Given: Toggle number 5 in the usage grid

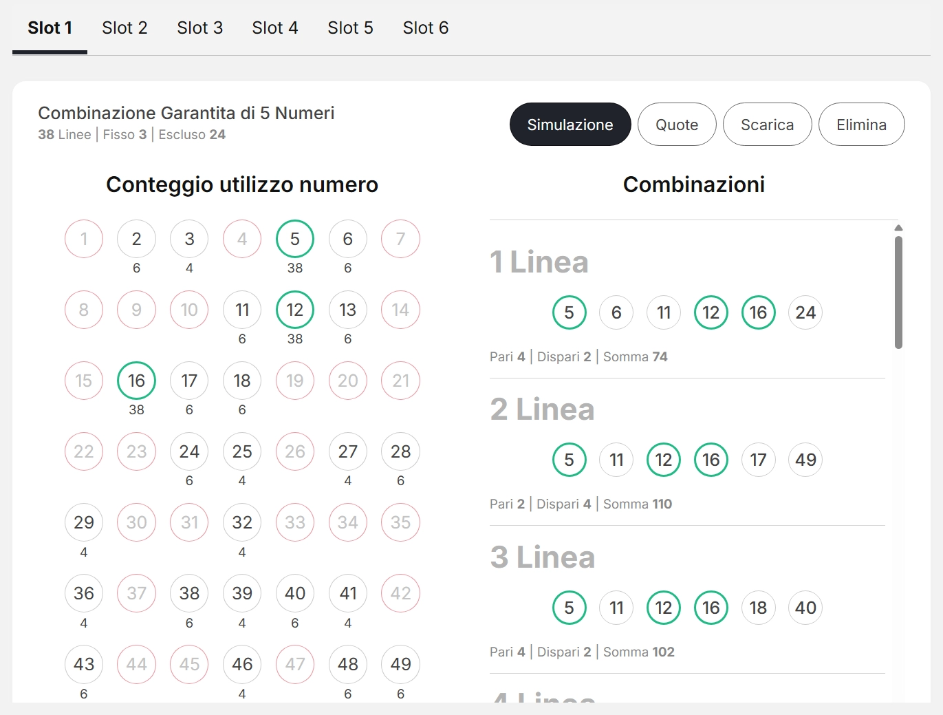Looking at the screenshot, I should [294, 239].
